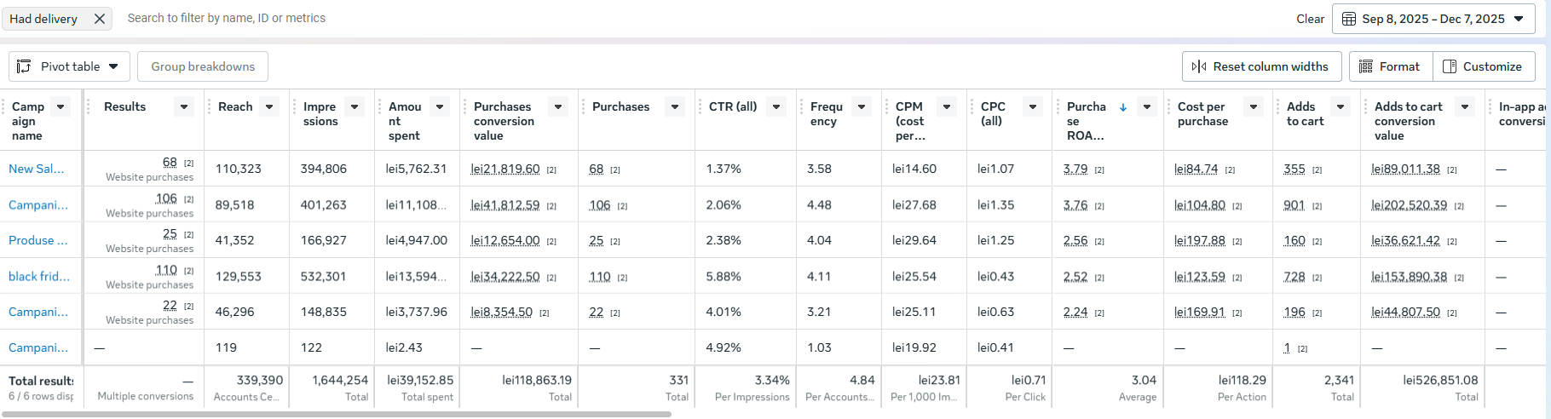Click Results value 106 Website purchases
The image size is (1551, 419).
pyautogui.click(x=166, y=198)
